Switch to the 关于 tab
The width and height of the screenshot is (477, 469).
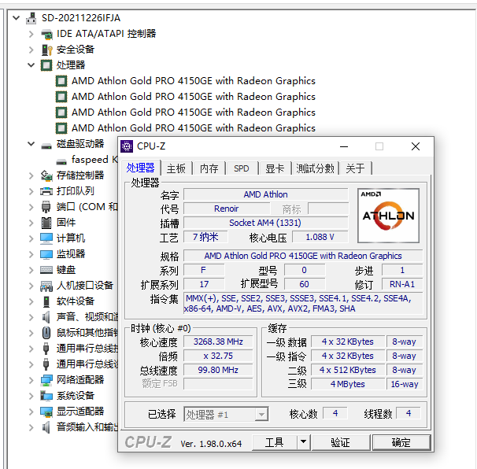tap(355, 168)
